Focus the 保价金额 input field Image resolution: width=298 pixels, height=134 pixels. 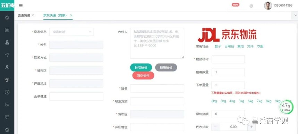[228, 114]
